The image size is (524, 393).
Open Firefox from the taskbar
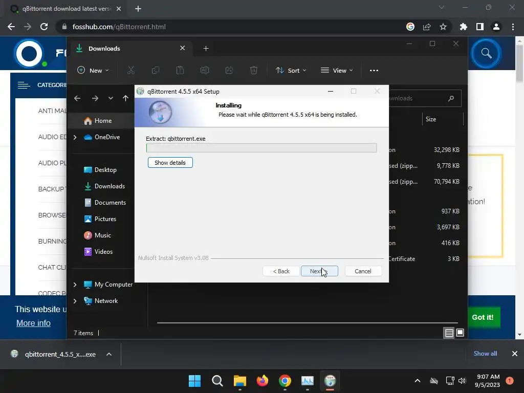263,381
